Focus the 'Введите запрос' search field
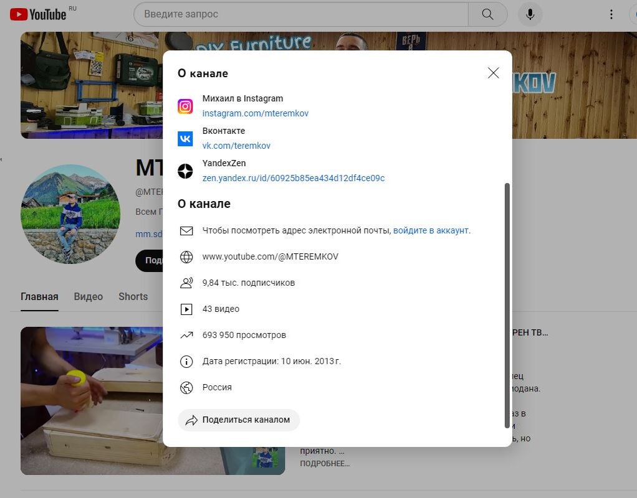 coord(301,14)
